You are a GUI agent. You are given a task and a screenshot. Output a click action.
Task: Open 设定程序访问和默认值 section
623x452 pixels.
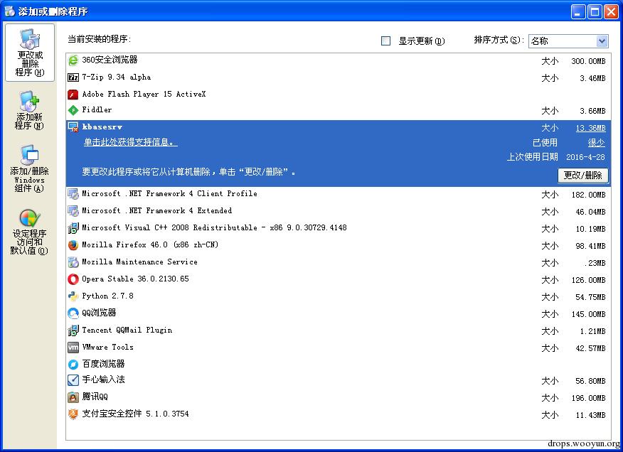(x=29, y=232)
